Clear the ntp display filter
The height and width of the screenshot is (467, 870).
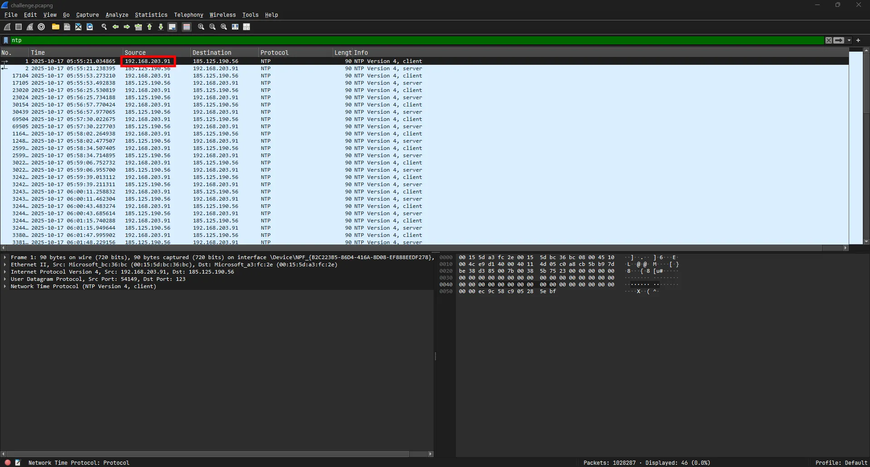(828, 40)
